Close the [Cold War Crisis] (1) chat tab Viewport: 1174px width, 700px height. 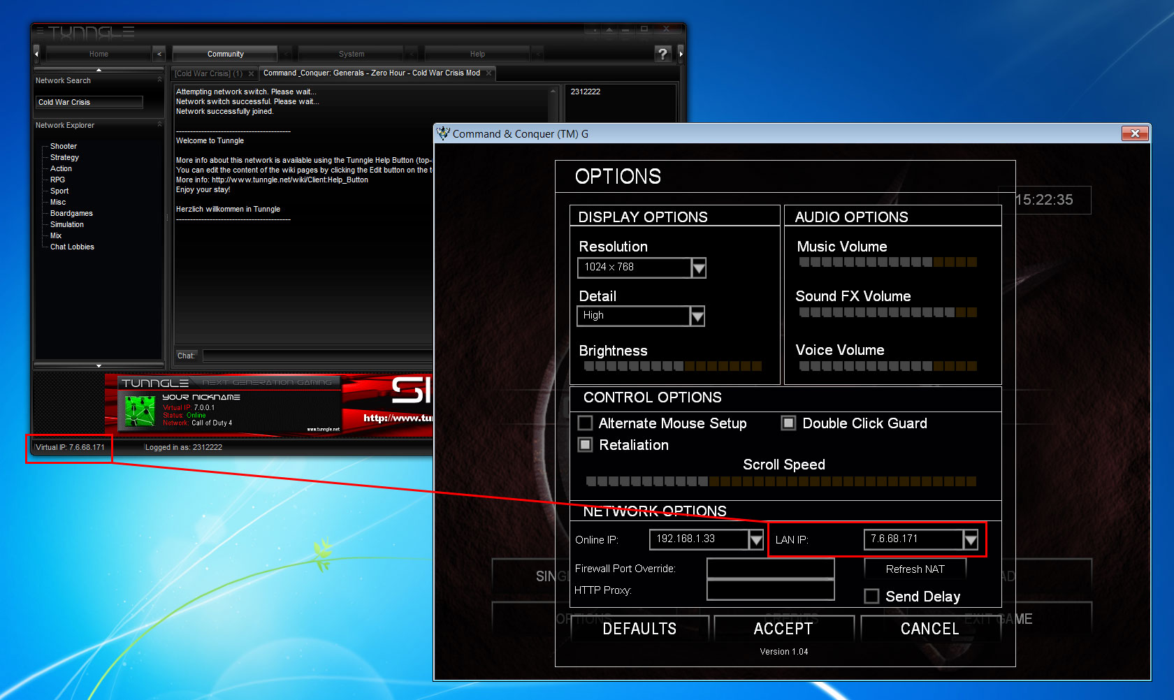tap(252, 73)
